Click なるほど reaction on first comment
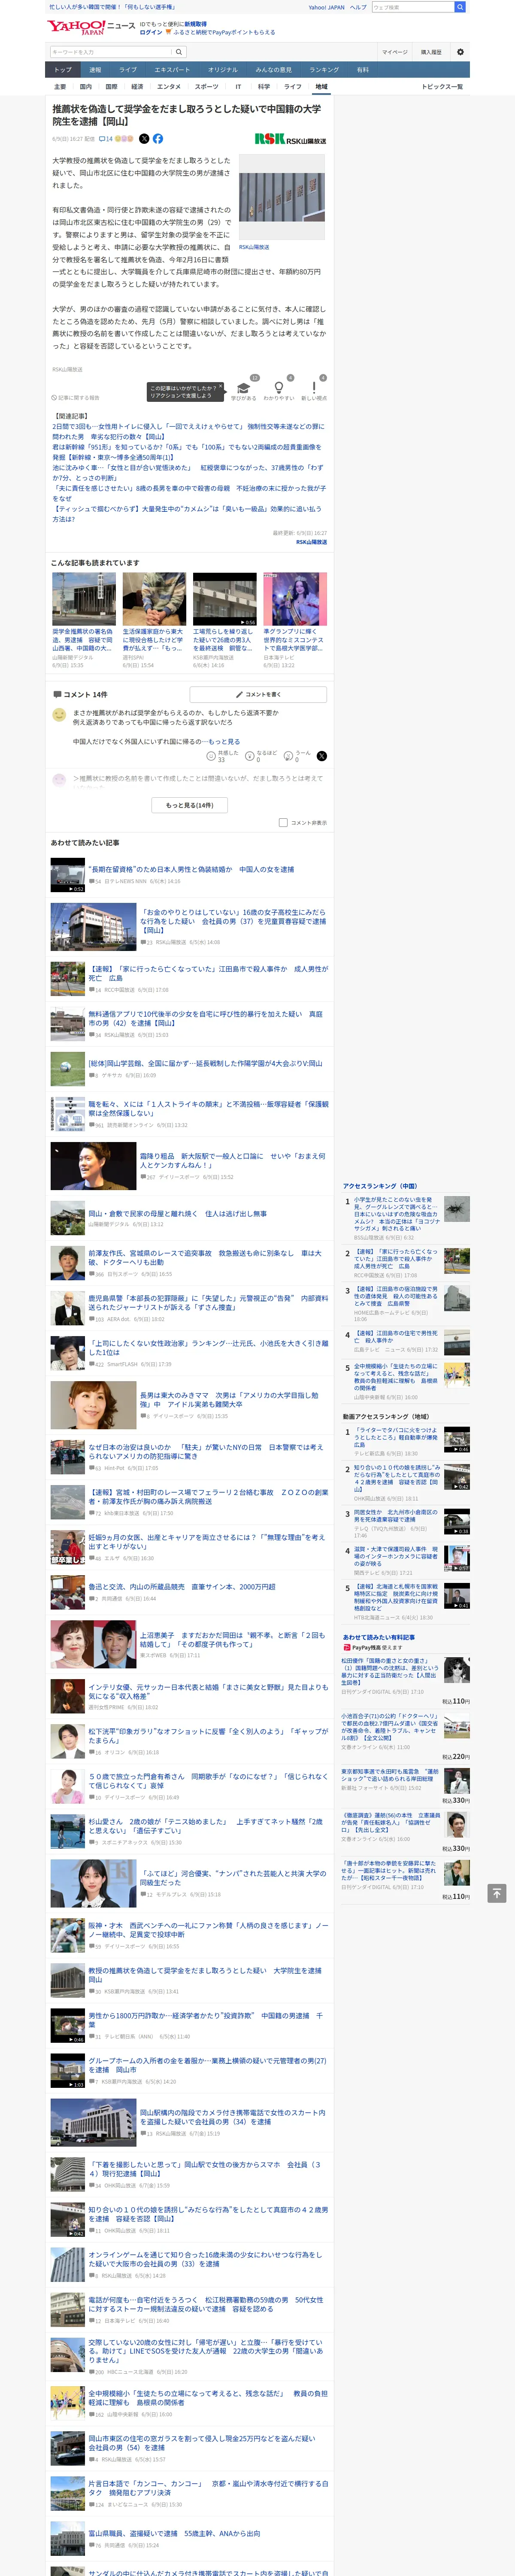The height and width of the screenshot is (2576, 515). (262, 756)
